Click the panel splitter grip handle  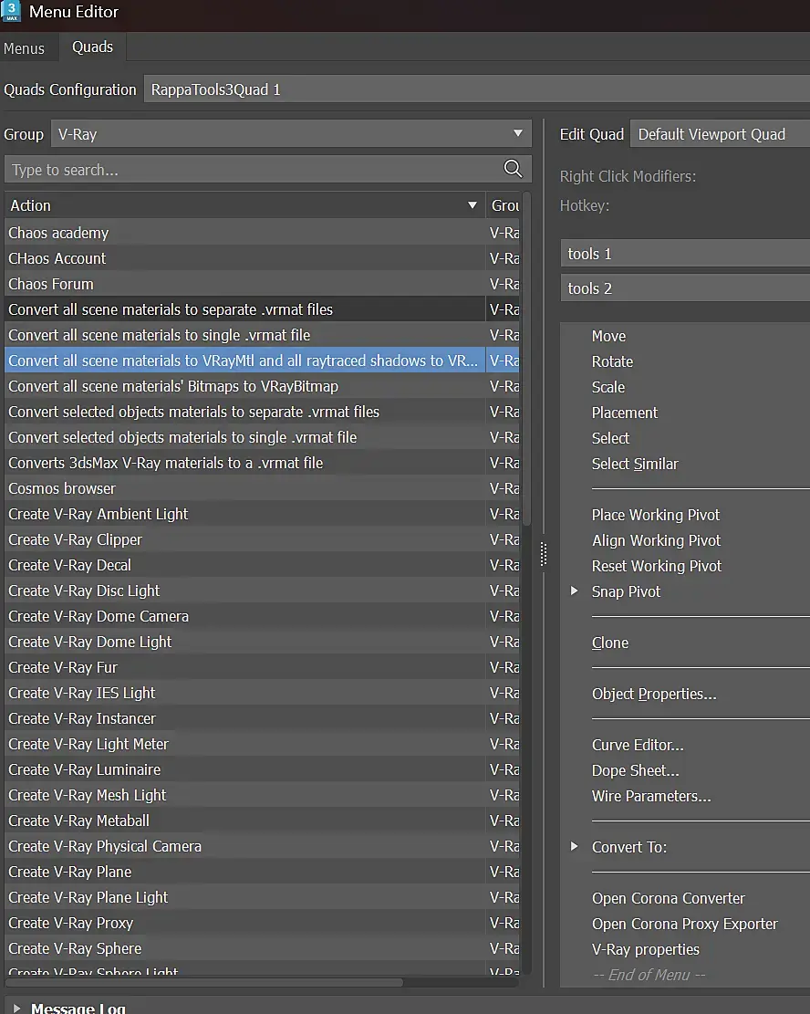coord(543,554)
